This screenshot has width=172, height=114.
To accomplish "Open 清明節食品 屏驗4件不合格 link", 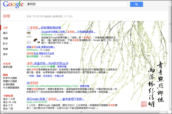I will (40, 53).
